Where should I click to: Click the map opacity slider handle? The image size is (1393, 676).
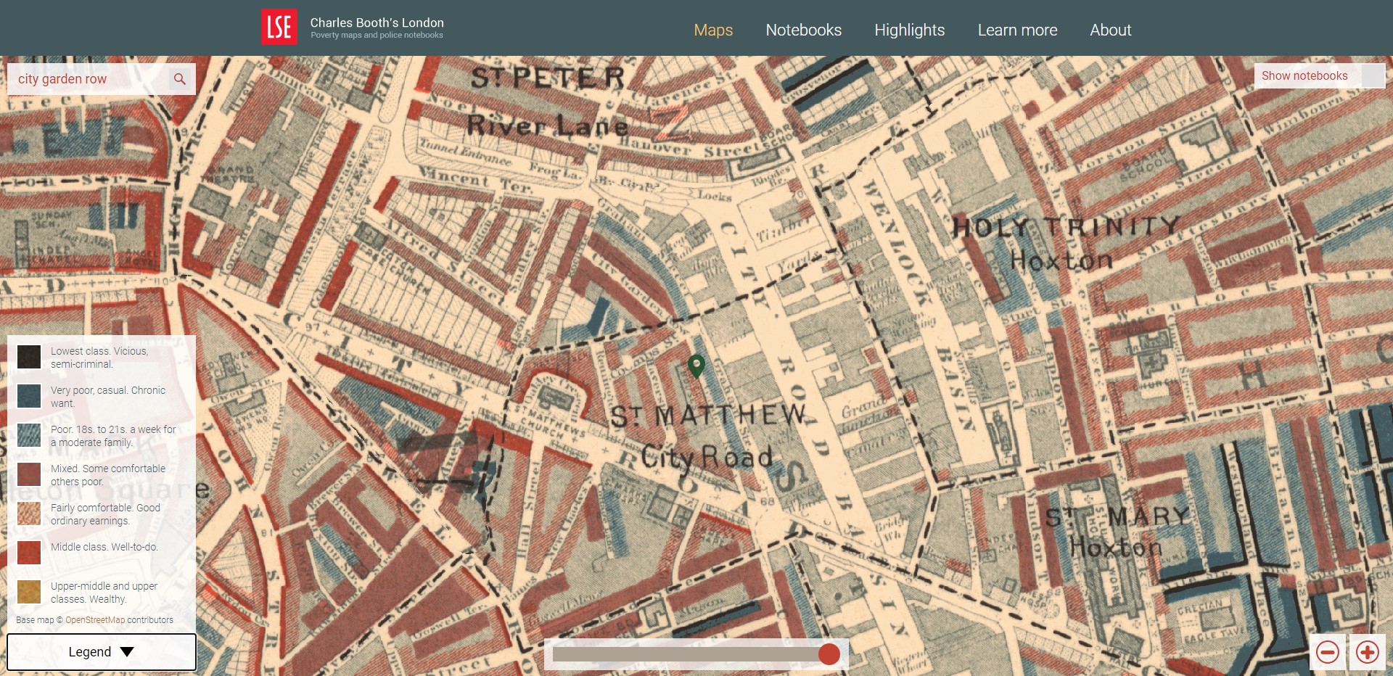pos(829,654)
